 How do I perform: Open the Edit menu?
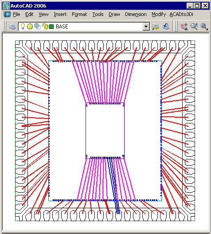29,14
